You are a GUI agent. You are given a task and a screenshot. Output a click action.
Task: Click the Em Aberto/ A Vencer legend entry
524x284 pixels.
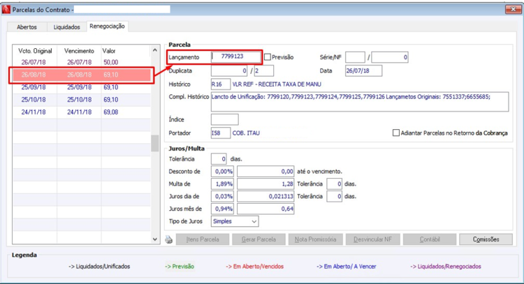tap(347, 267)
